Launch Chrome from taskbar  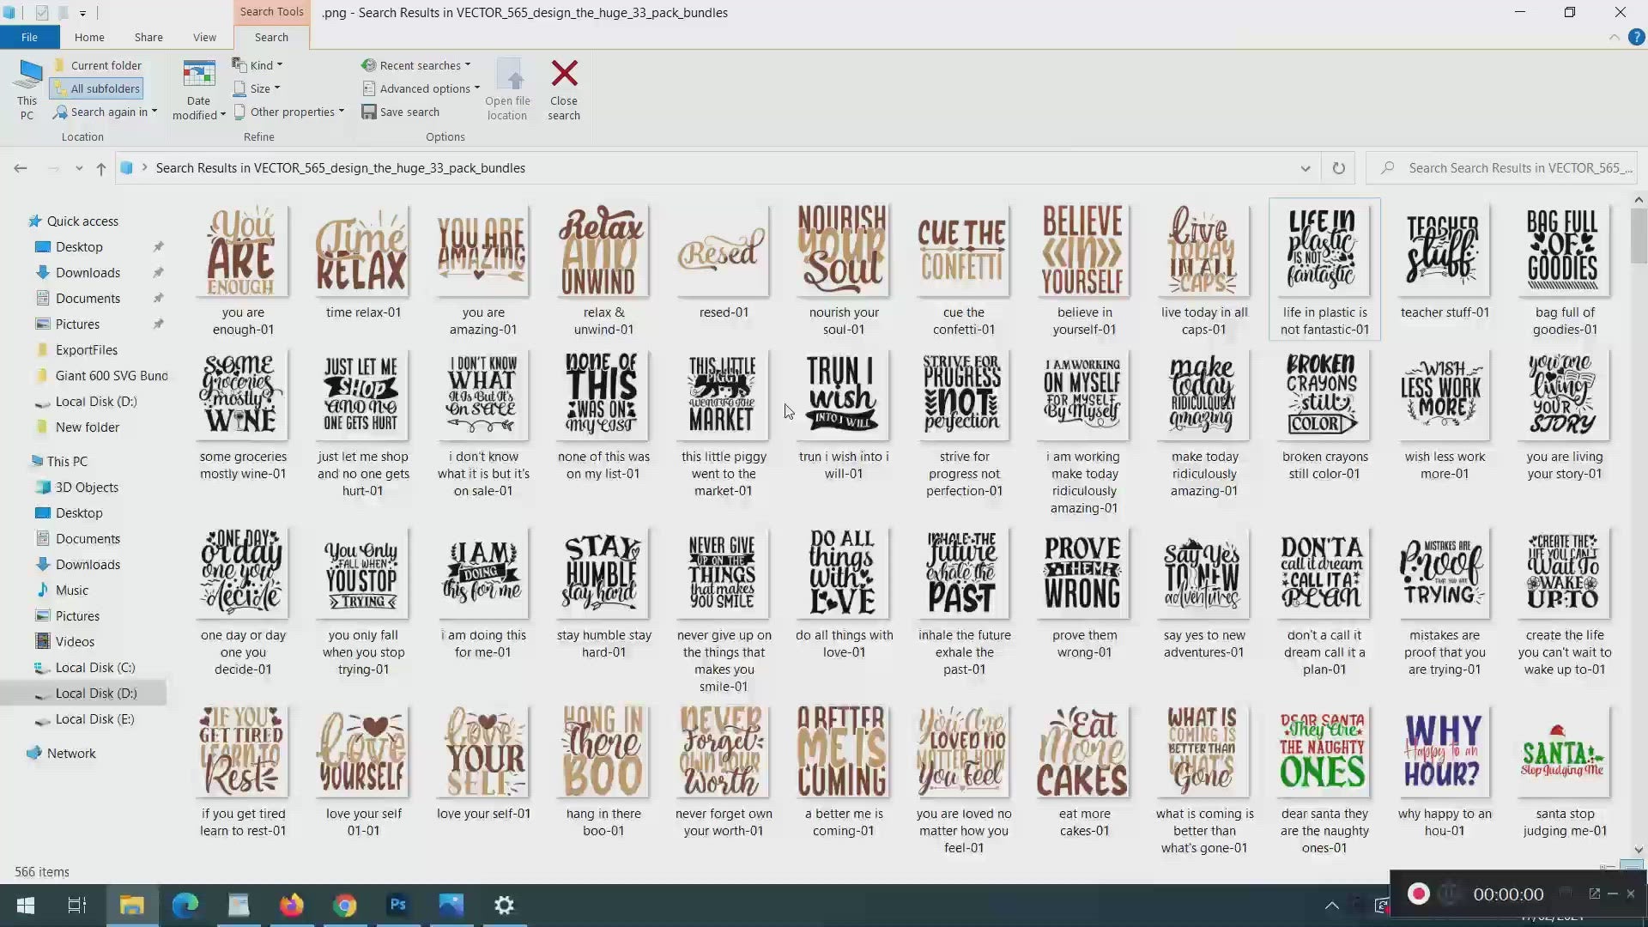pyautogui.click(x=344, y=905)
